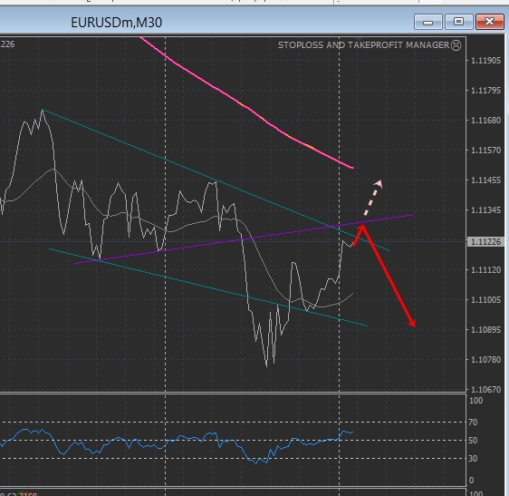The width and height of the screenshot is (509, 496).
Task: Click the current price label 1.11226
Action: pyautogui.click(x=485, y=242)
